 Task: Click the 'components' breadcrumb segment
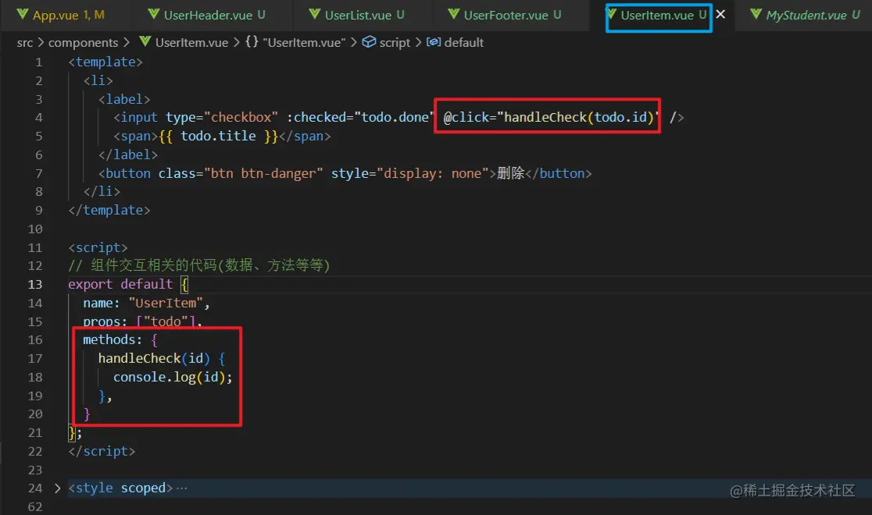[84, 43]
